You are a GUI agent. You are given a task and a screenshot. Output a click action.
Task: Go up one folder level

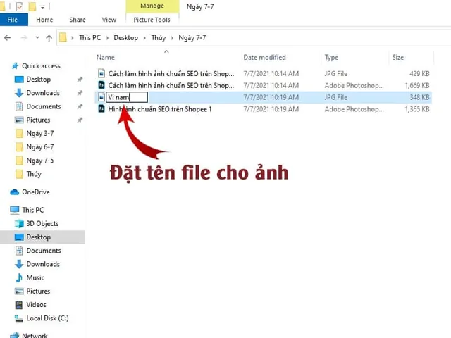tap(49, 38)
